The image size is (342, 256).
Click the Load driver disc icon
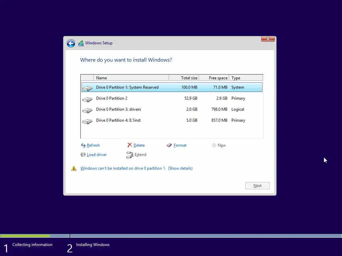[x=83, y=155]
